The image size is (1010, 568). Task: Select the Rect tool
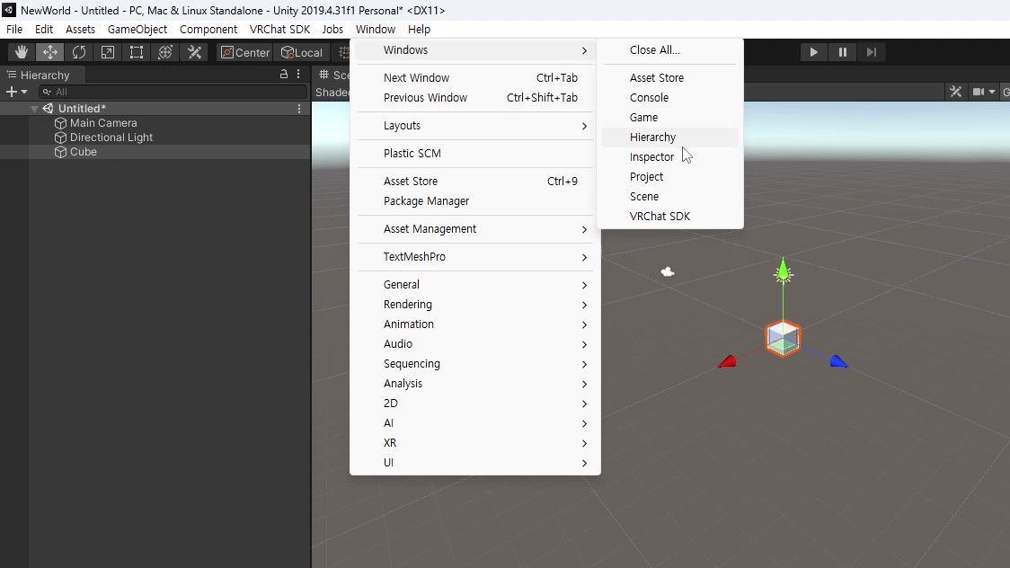tap(137, 52)
